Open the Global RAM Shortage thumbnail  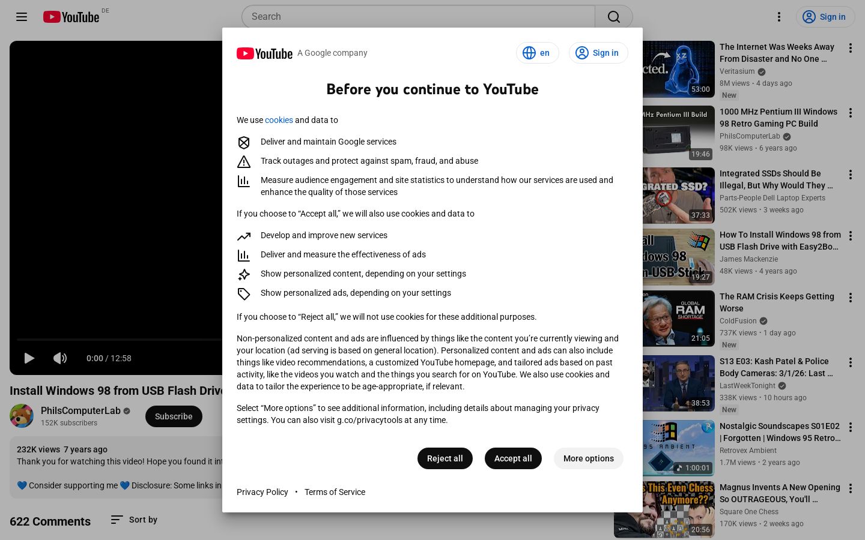[679, 319]
